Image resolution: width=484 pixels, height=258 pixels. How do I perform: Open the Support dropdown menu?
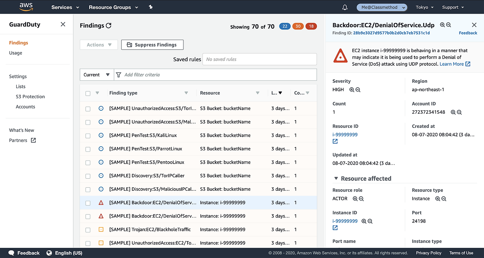coord(453,7)
